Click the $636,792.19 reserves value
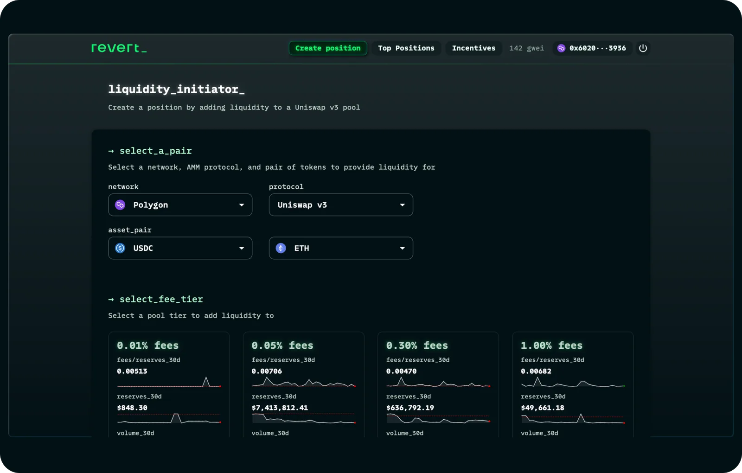Viewport: 742px width, 473px height. 410,408
